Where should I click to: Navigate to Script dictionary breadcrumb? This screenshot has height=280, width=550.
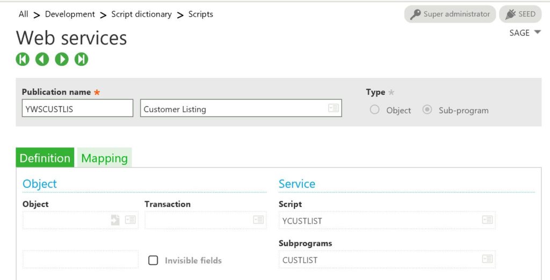141,14
